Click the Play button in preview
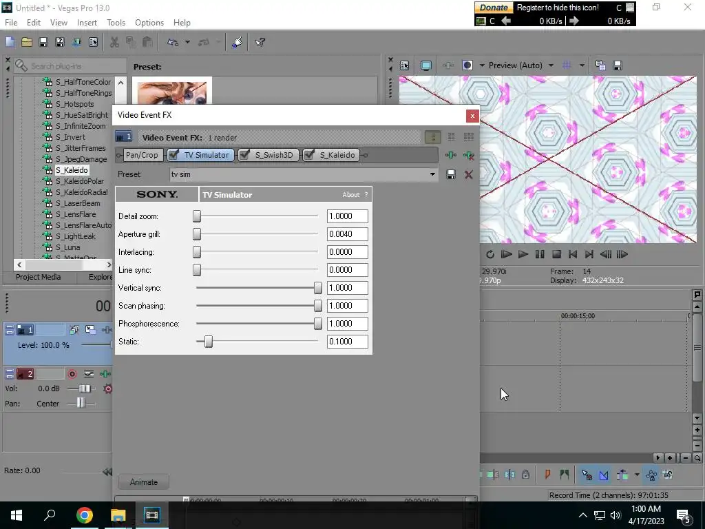 point(523,255)
